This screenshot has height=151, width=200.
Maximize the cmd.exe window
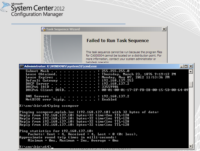(x=186, y=66)
